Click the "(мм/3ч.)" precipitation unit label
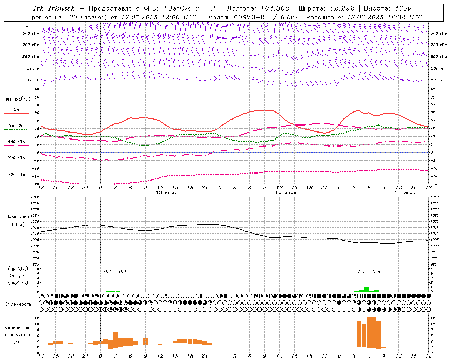Image resolution: width=449 pixels, height=359 pixels. (18, 269)
